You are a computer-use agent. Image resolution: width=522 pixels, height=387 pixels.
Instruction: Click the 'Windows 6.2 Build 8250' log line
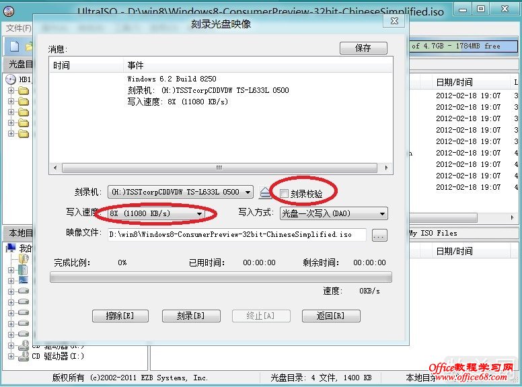pos(172,79)
